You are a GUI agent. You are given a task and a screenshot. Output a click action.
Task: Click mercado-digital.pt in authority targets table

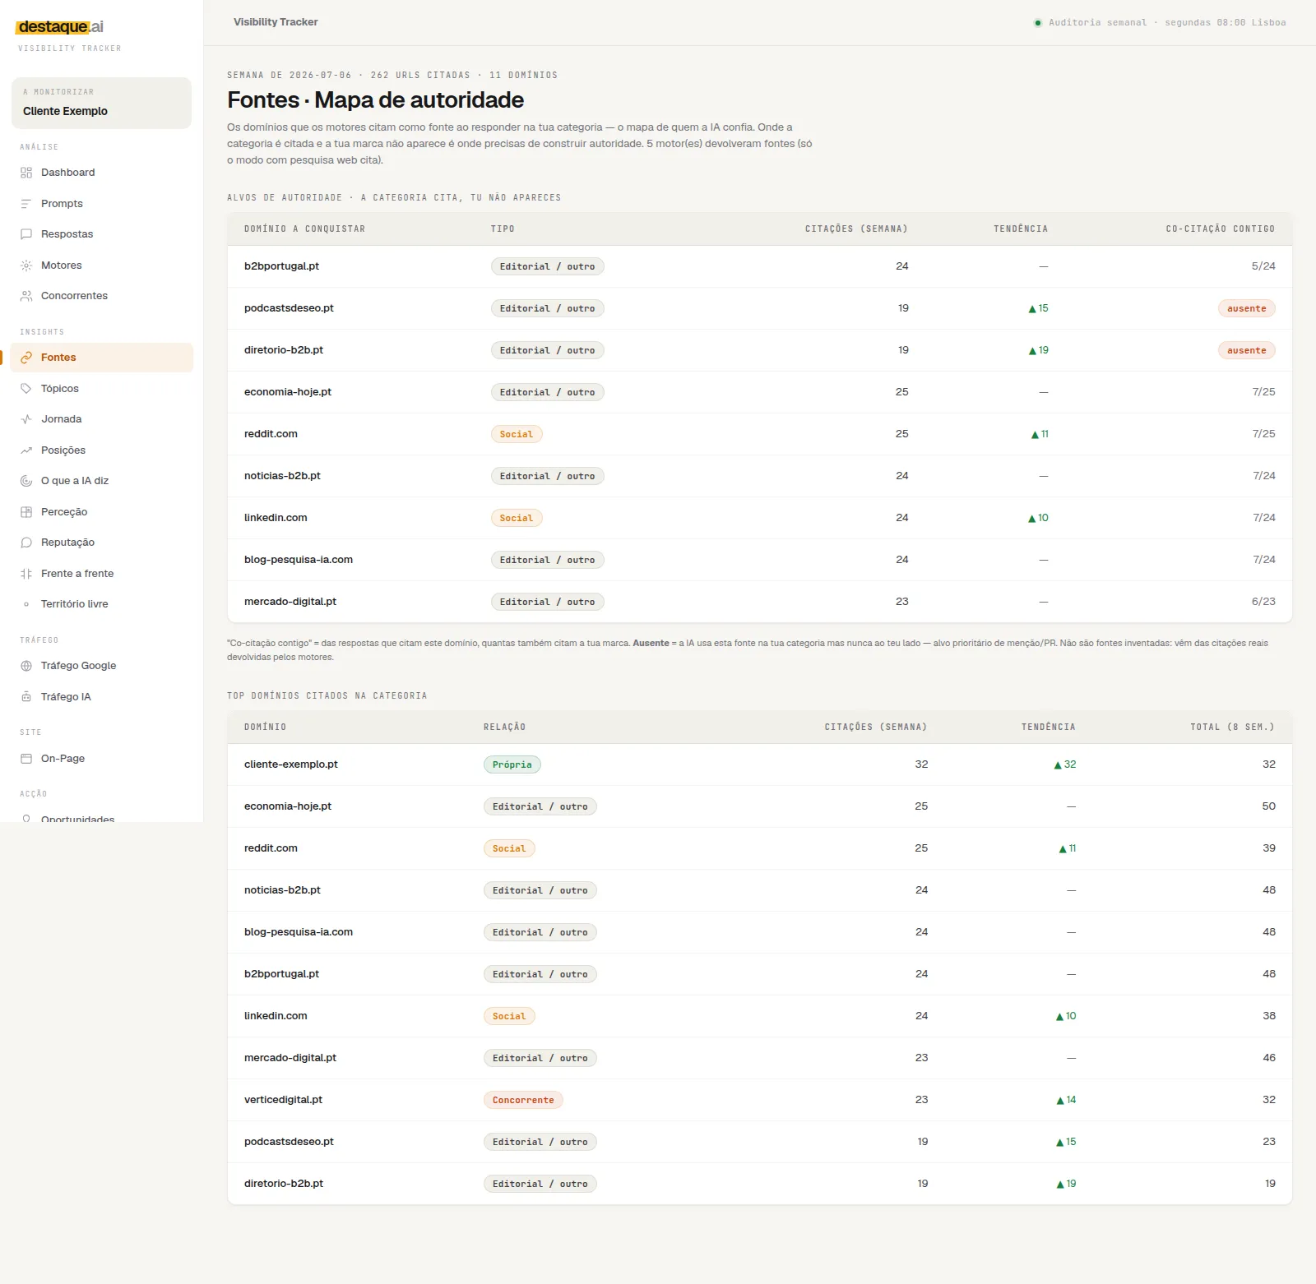point(290,602)
